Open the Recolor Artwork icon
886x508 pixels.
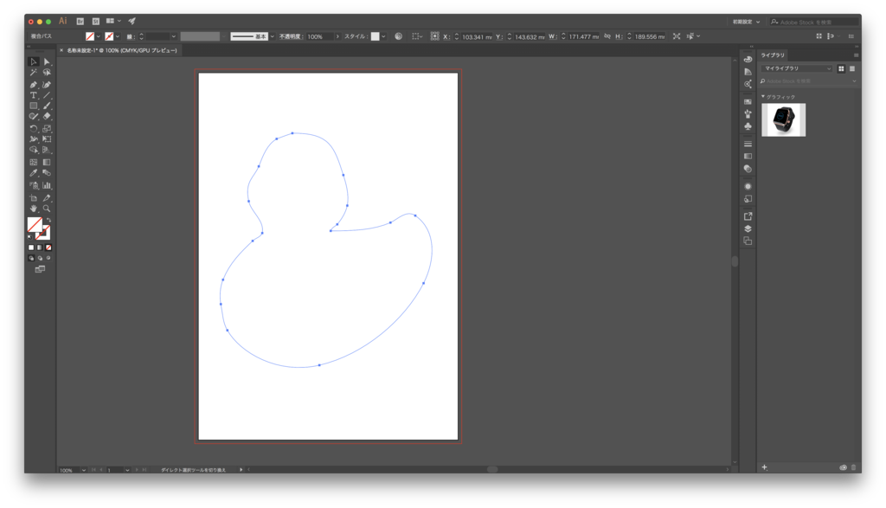(x=398, y=36)
